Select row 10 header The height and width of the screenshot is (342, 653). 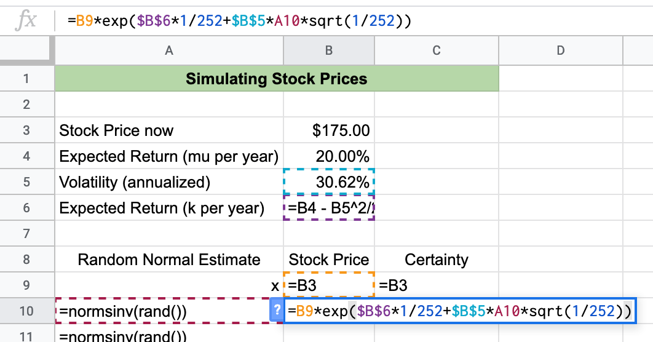27,311
